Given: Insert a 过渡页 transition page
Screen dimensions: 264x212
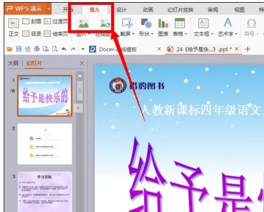Looking at the screenshot, I should [56, 21].
